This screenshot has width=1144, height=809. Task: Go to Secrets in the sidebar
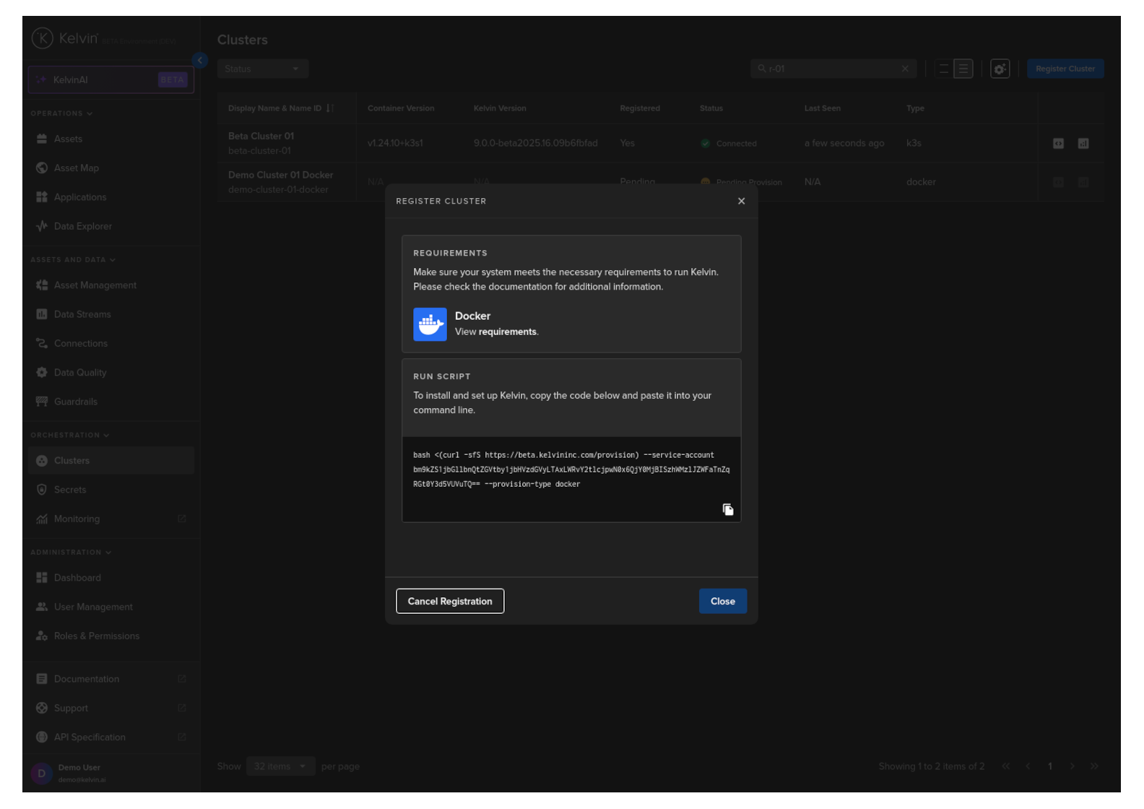click(70, 490)
